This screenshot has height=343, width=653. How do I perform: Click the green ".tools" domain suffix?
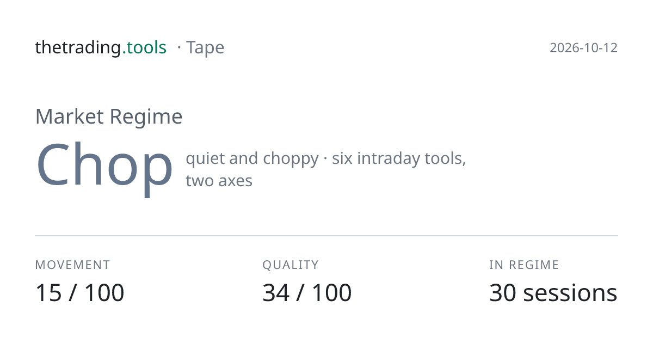145,48
